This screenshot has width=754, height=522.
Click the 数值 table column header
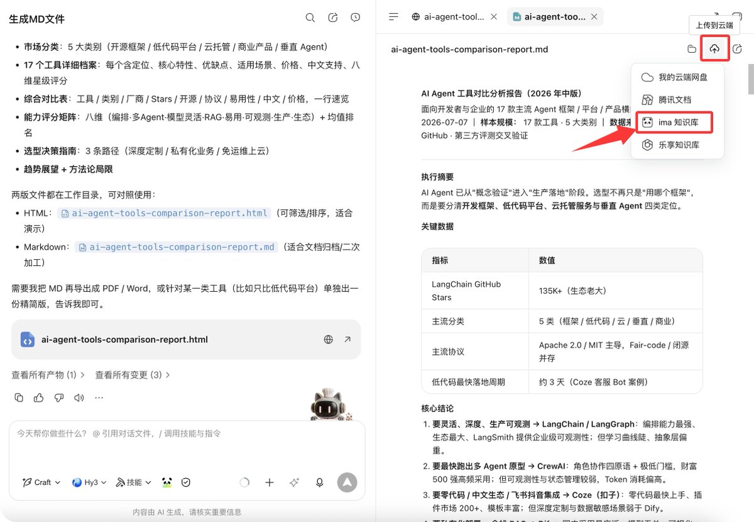point(616,260)
